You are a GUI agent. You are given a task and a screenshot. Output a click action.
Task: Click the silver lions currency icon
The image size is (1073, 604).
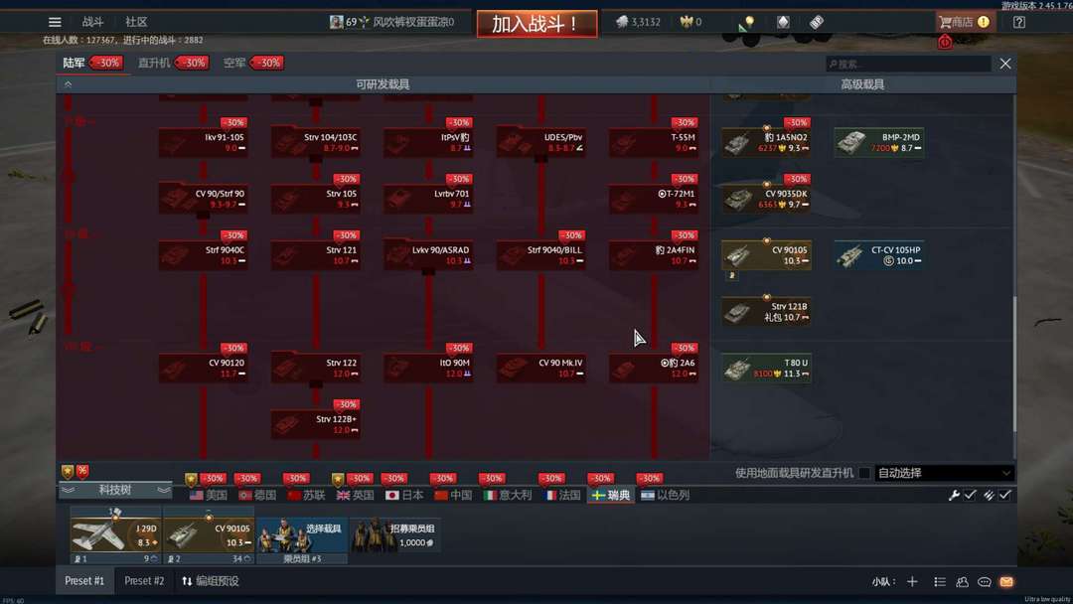[621, 22]
